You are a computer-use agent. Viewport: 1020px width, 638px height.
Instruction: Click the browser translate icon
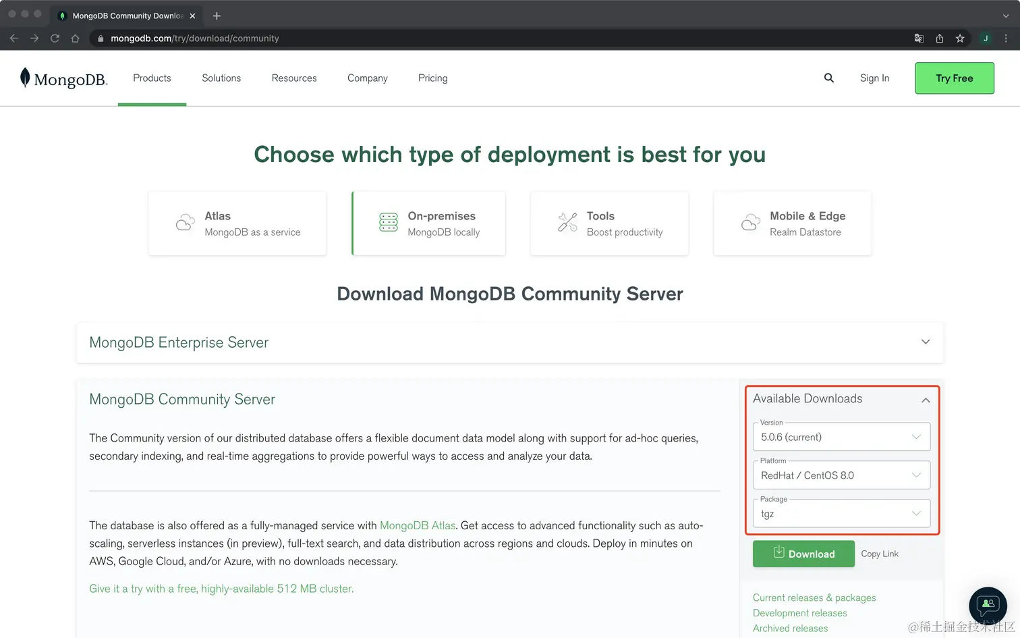[919, 38]
